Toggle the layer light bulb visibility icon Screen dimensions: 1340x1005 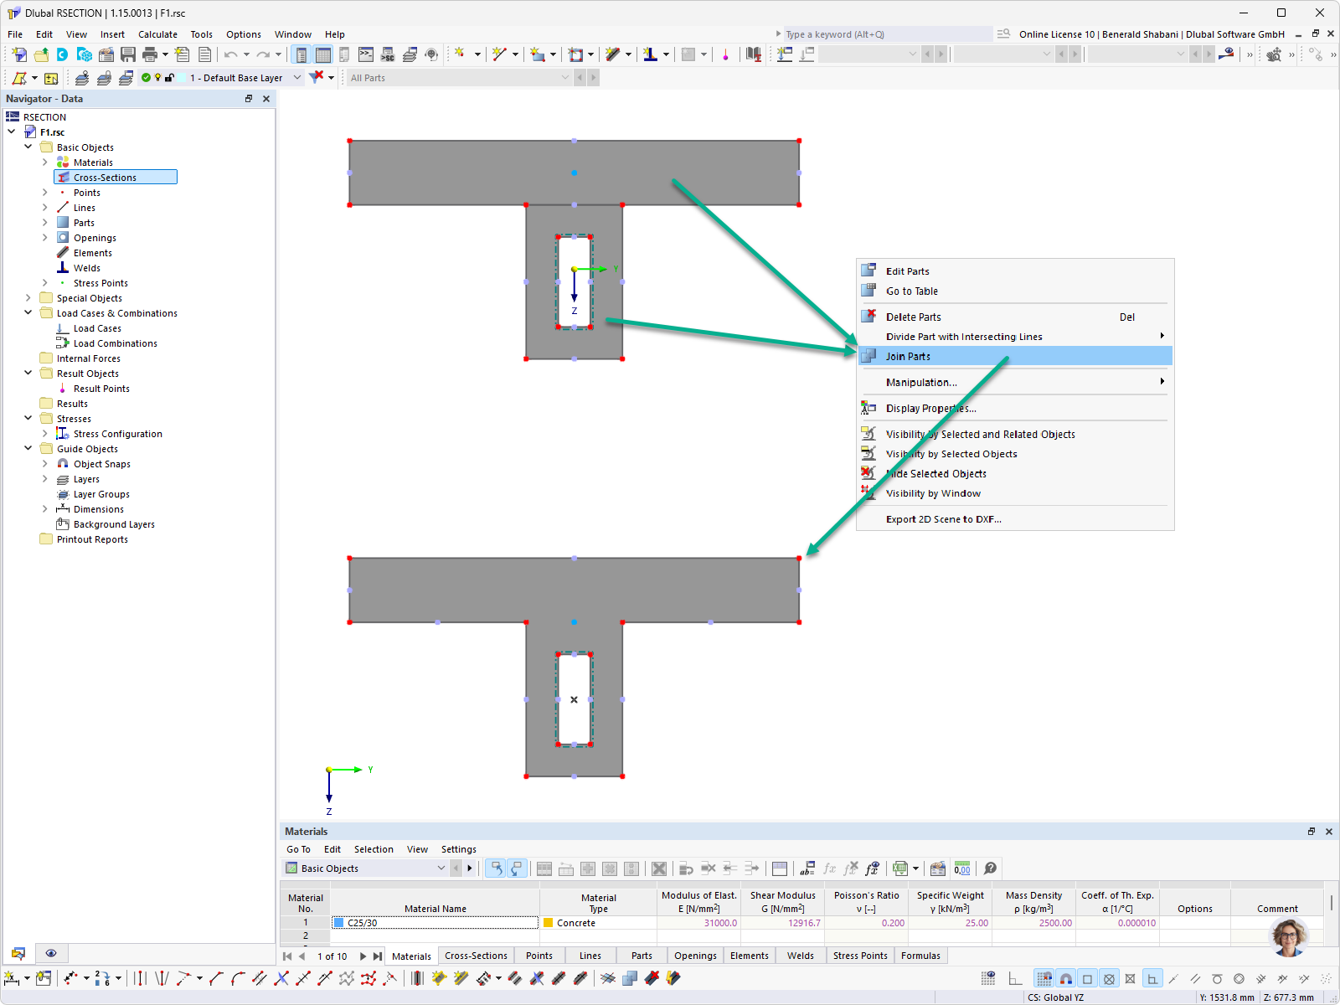pyautogui.click(x=157, y=78)
